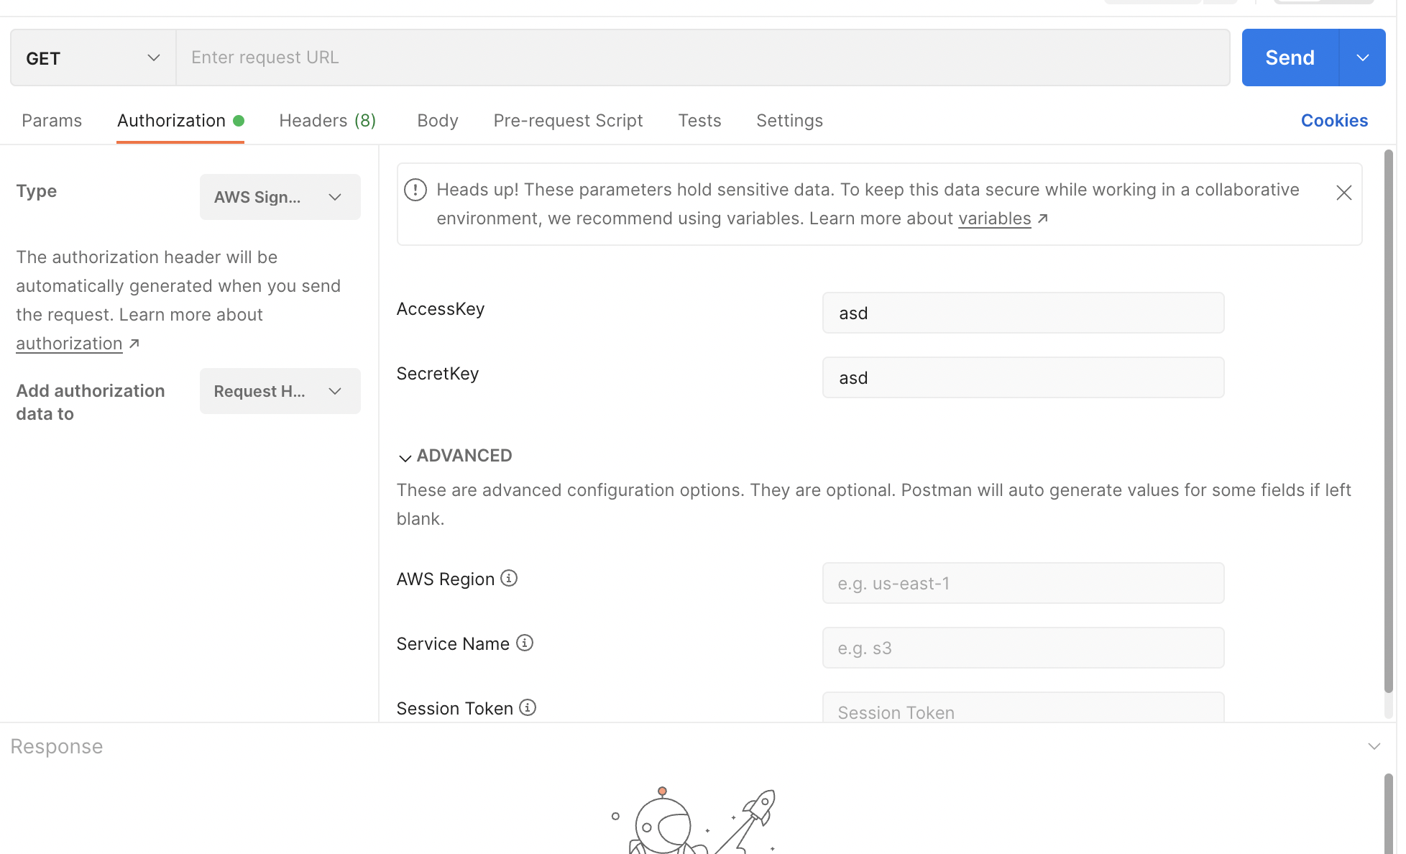
Task: Open the Pre-request Script tab
Action: click(568, 121)
